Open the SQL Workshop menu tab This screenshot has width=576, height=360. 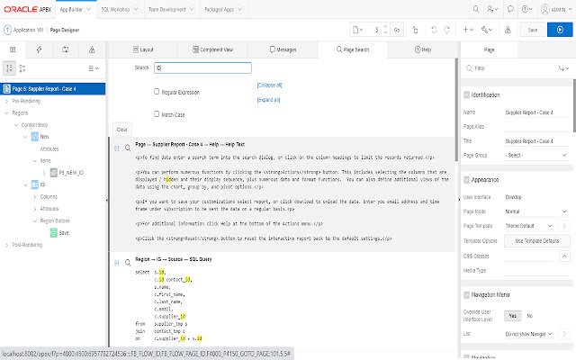click(x=120, y=9)
